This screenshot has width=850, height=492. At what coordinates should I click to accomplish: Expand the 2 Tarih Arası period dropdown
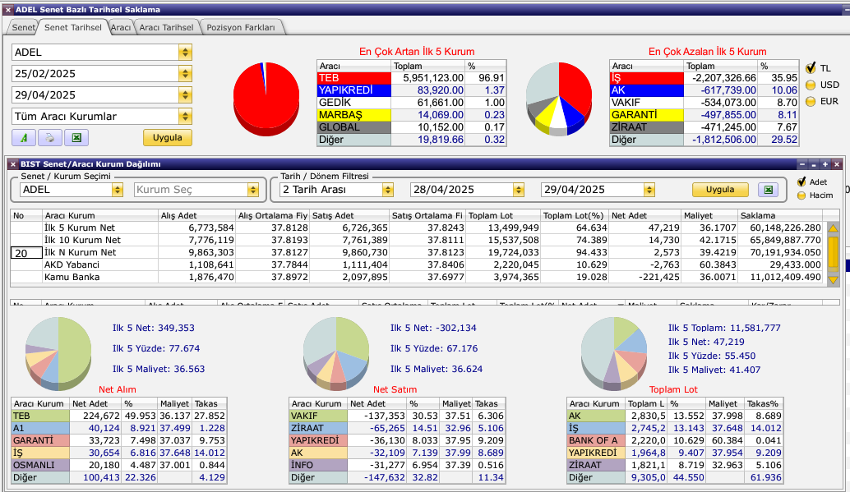(x=387, y=190)
